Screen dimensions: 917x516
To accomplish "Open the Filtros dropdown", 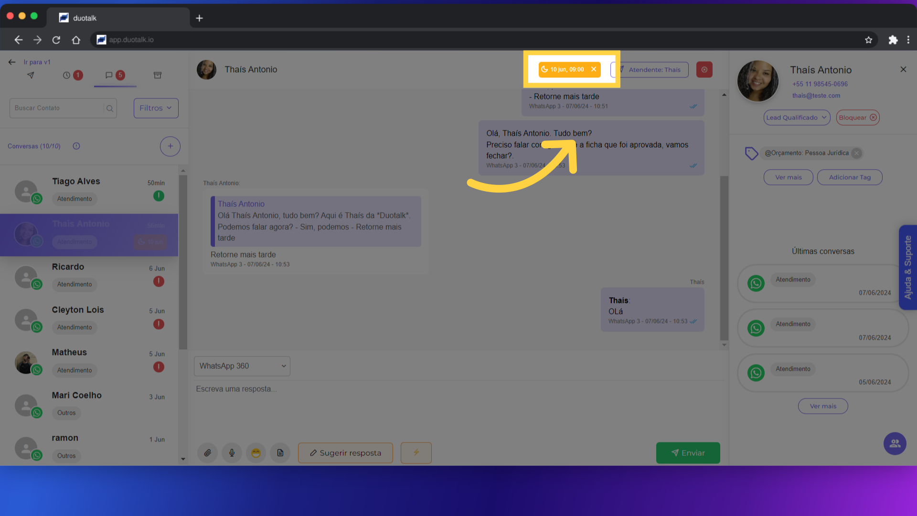I will (156, 108).
